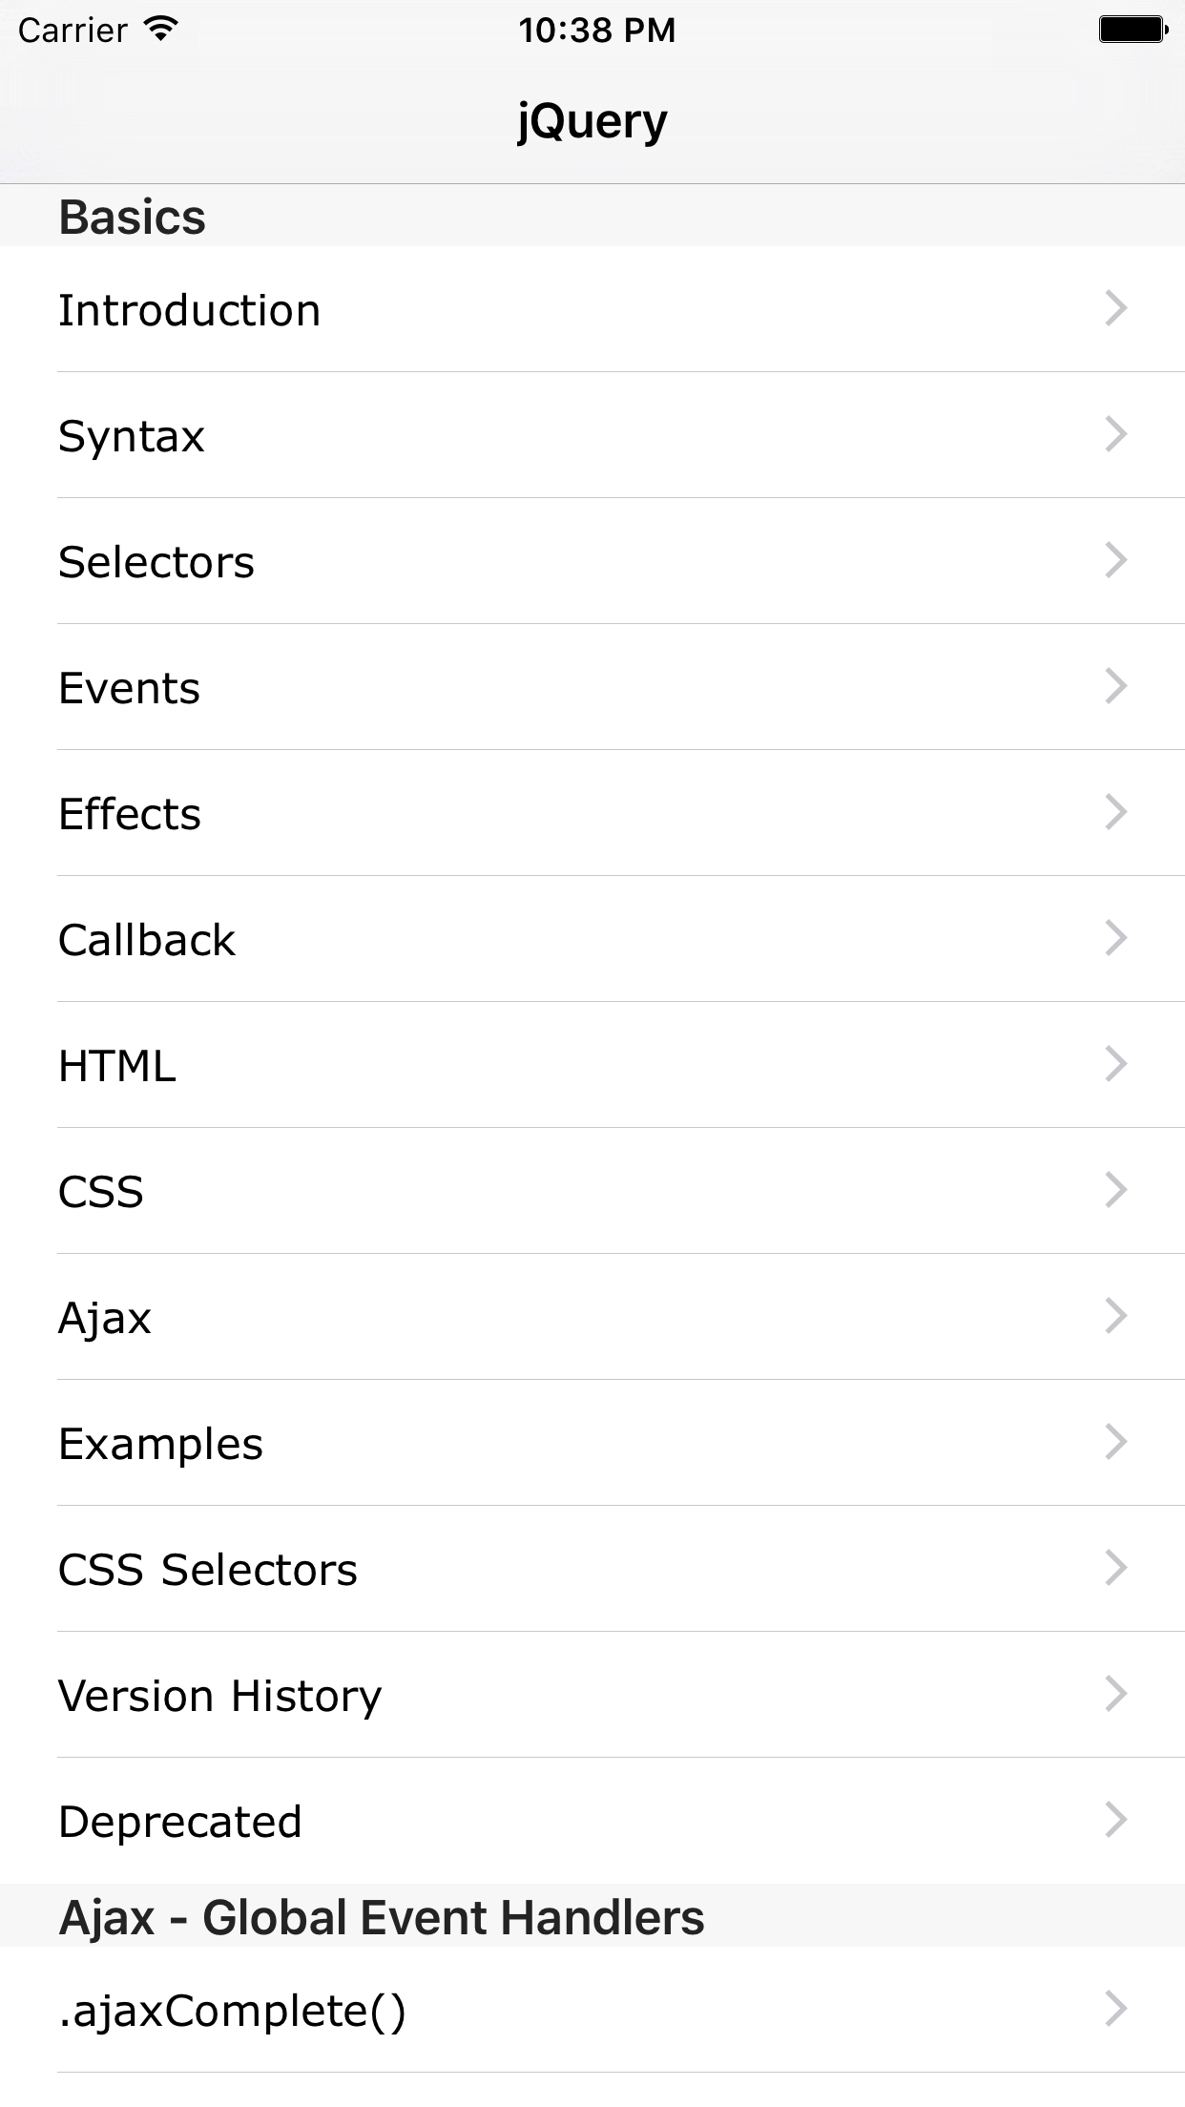1185x2107 pixels.
Task: Open the Introduction topic
Action: (382, 309)
